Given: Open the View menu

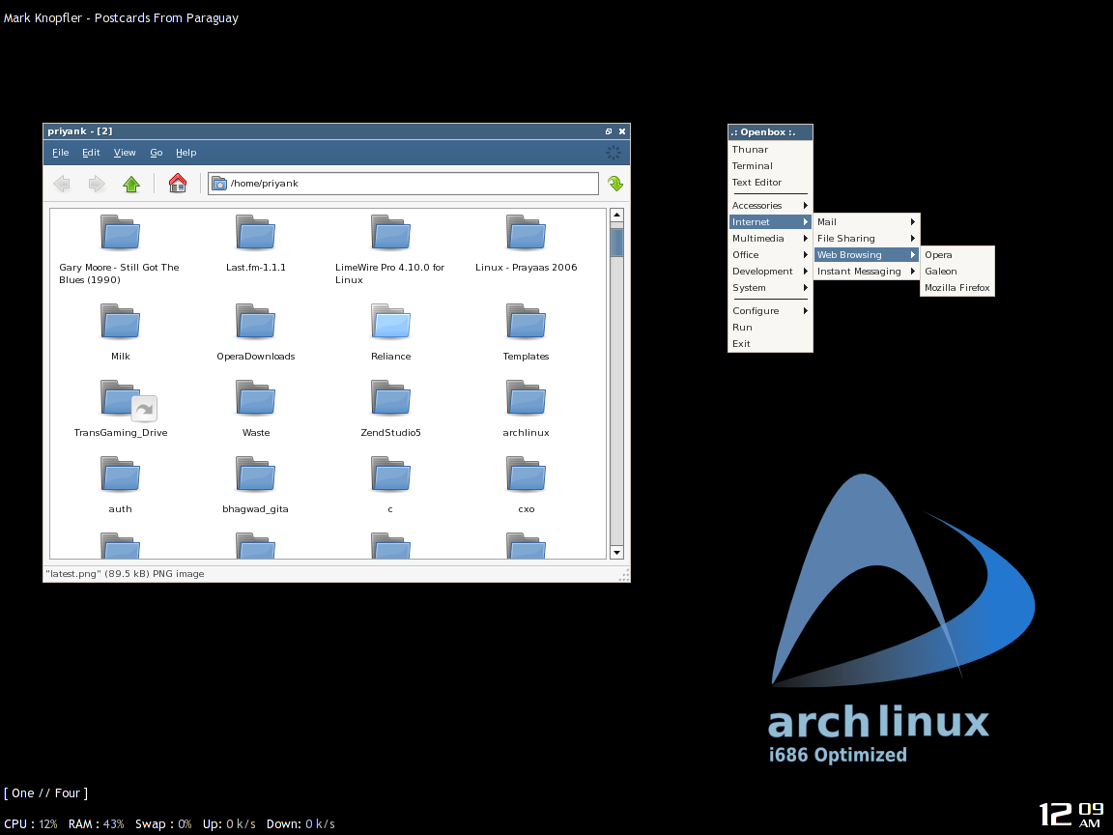Looking at the screenshot, I should pos(125,153).
